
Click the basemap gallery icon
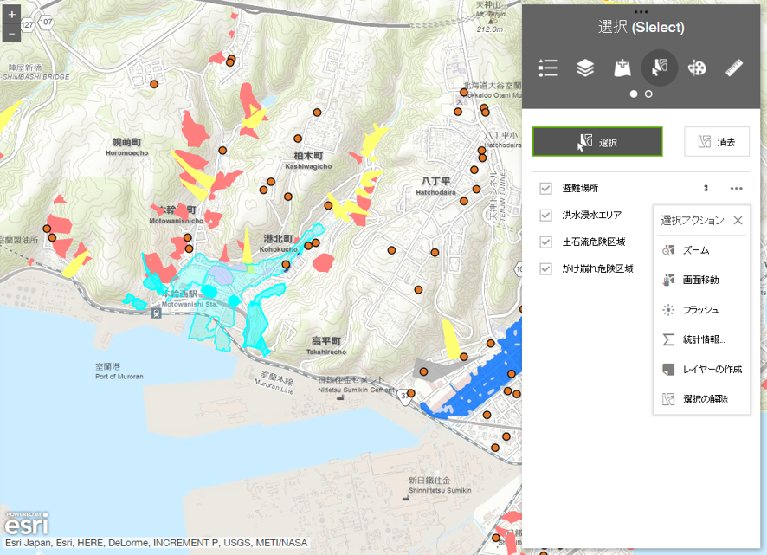point(622,68)
